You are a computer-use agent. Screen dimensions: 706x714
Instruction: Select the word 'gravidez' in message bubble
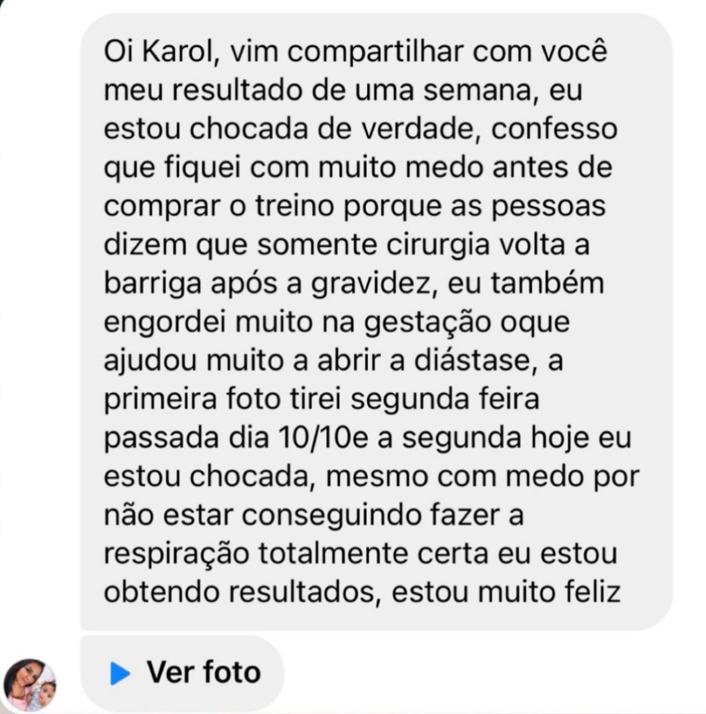click(371, 285)
